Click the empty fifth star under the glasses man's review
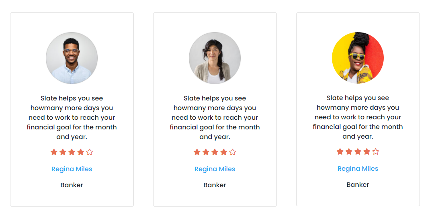The height and width of the screenshot is (221, 438). pyautogui.click(x=90, y=152)
